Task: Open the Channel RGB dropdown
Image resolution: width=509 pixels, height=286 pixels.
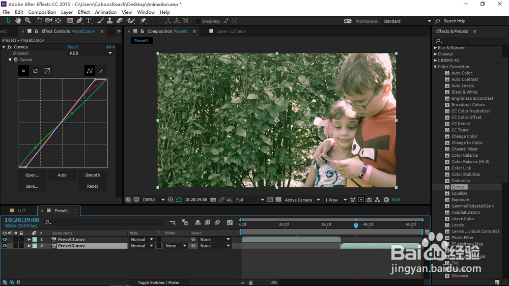Action: click(x=91, y=53)
